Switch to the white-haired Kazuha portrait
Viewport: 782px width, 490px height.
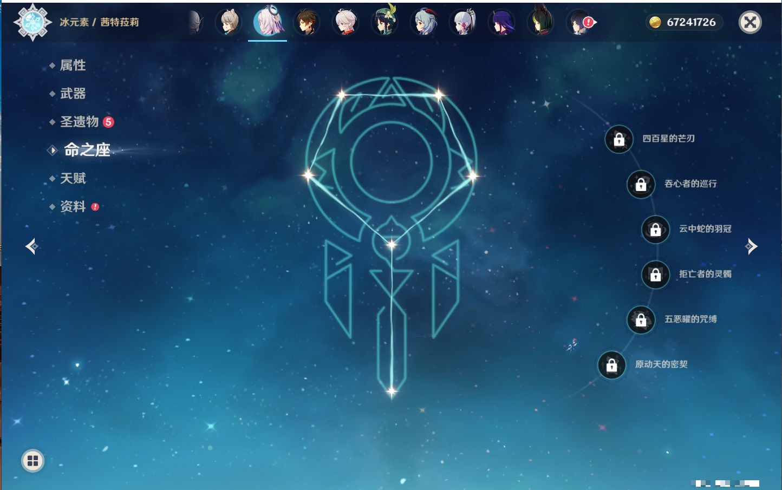(x=346, y=22)
